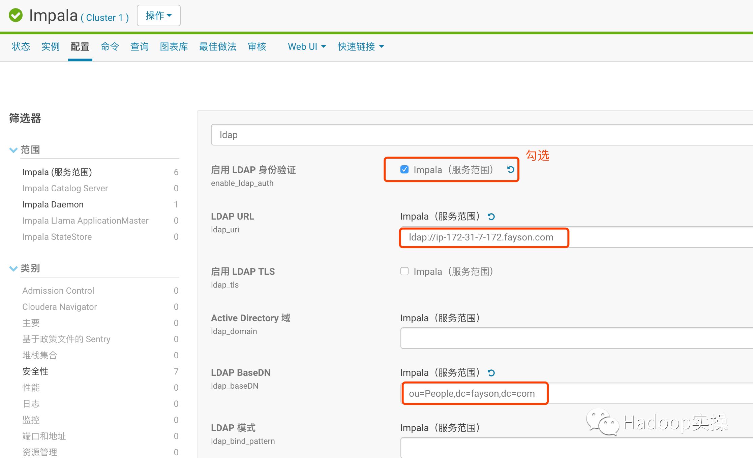Image resolution: width=753 pixels, height=458 pixels.
Task: Uncheck the enable LDAP authentication checkbox
Action: coord(404,169)
